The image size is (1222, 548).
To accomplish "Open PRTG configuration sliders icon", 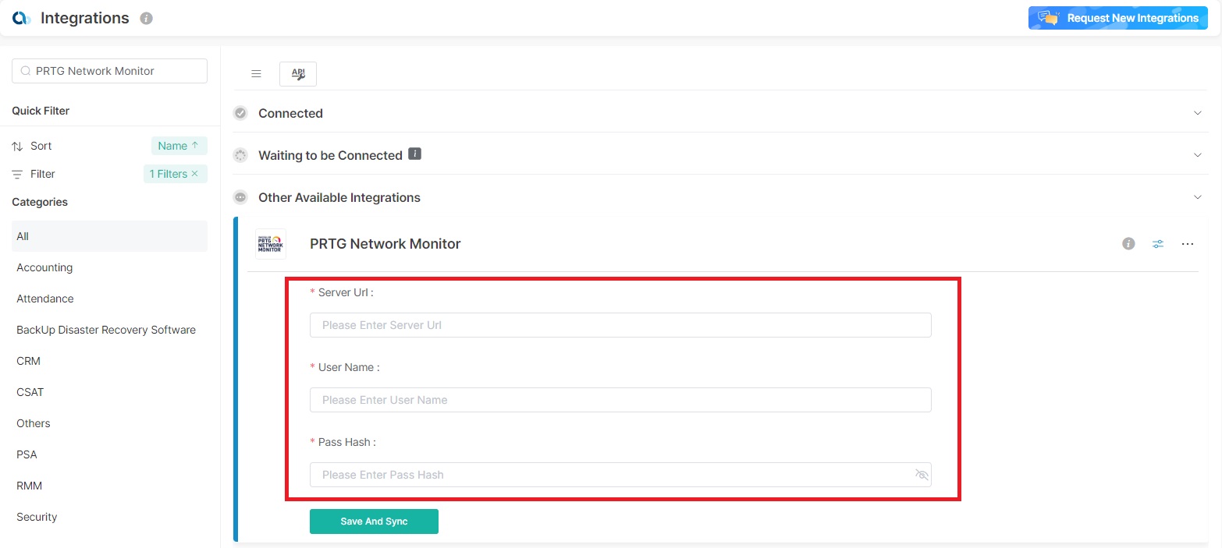I will click(x=1158, y=244).
